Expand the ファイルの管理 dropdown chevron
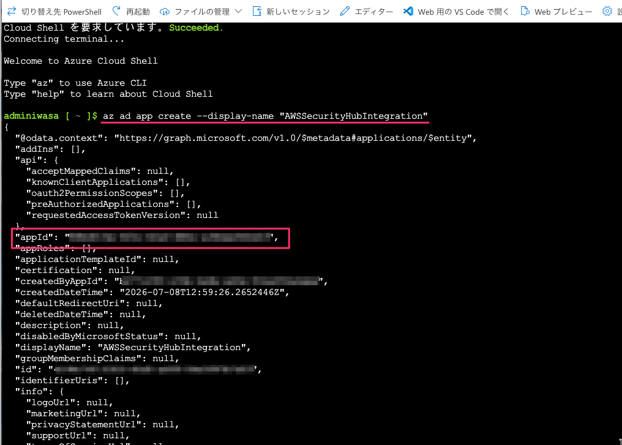The image size is (622, 445). click(238, 12)
